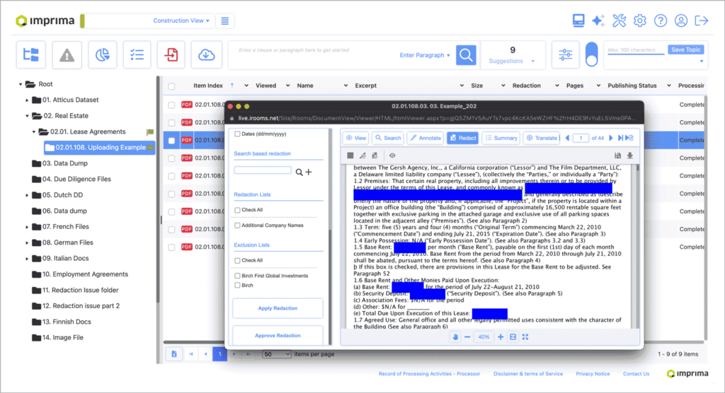Click the search based redaction text field
Screen dimensions: 725x393
[263, 170]
